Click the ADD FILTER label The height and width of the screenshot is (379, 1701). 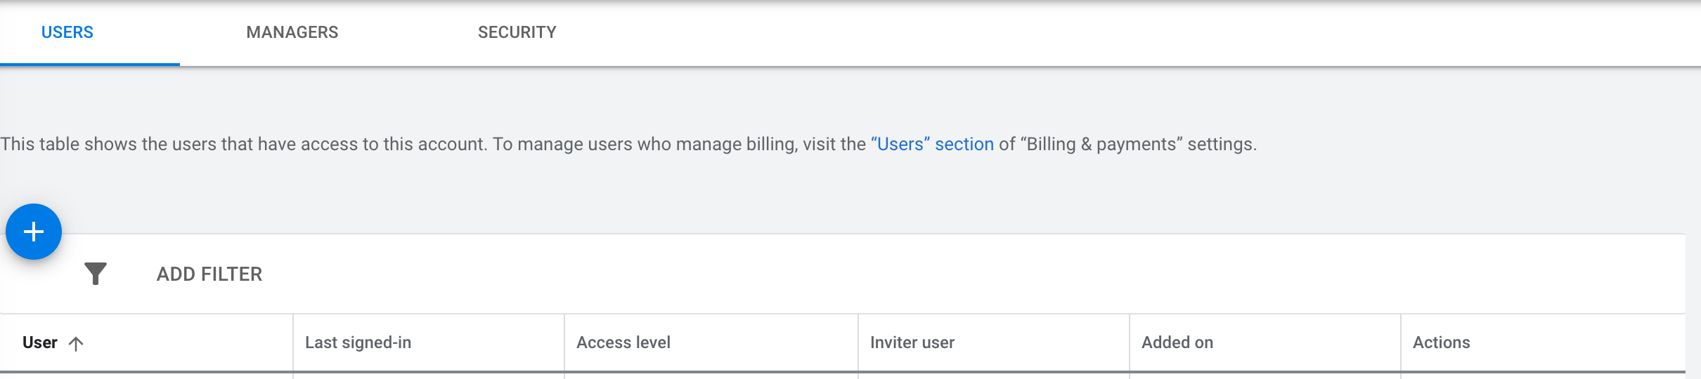209,274
